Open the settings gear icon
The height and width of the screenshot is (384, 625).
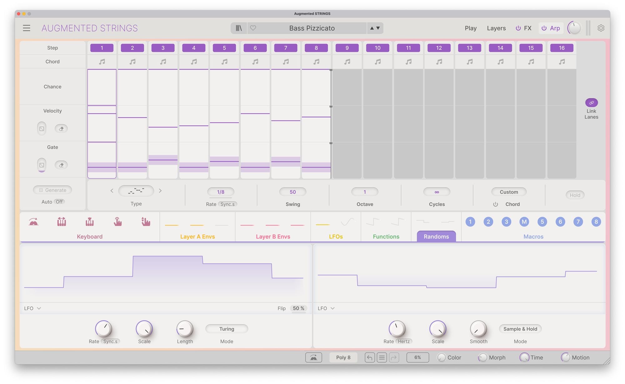(601, 28)
